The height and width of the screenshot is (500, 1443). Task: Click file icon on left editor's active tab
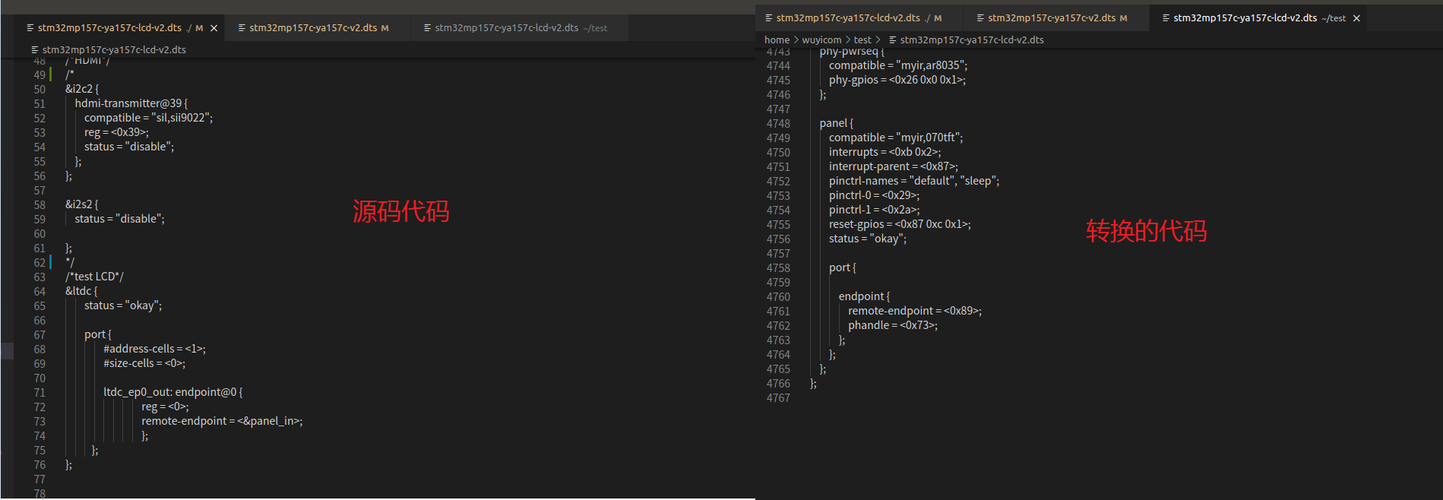pyautogui.click(x=30, y=28)
